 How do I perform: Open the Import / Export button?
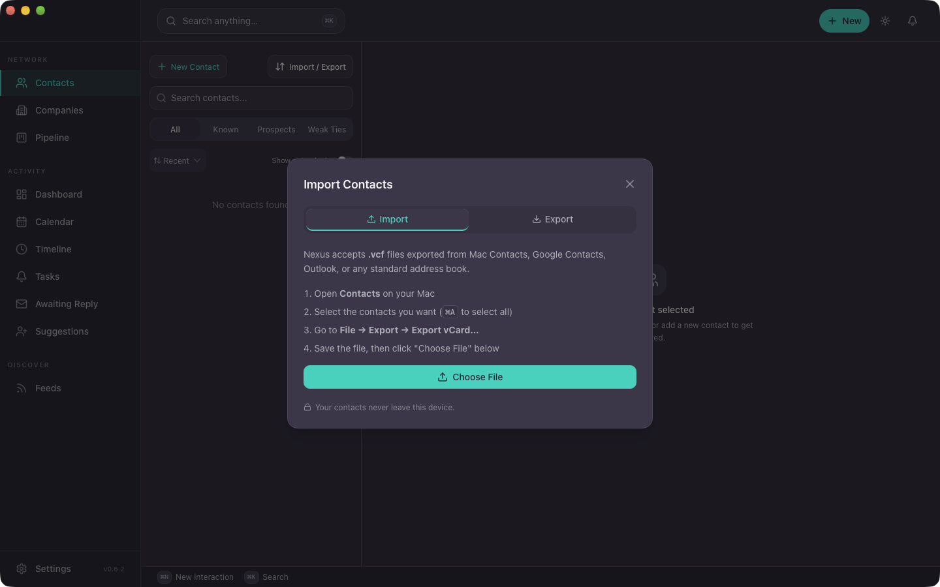pos(310,67)
